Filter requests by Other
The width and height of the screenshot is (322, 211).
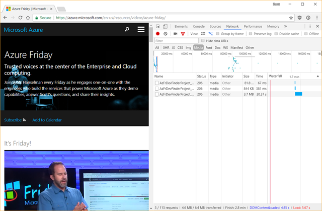coord(250,48)
